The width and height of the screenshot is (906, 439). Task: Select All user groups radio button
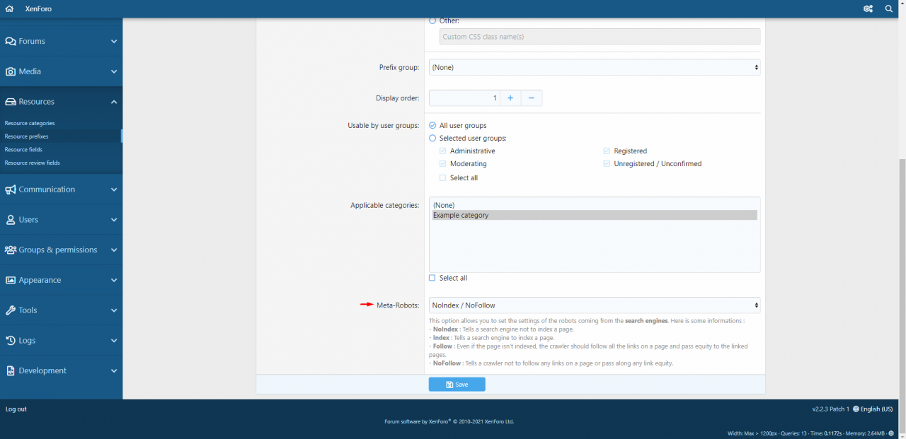(432, 125)
